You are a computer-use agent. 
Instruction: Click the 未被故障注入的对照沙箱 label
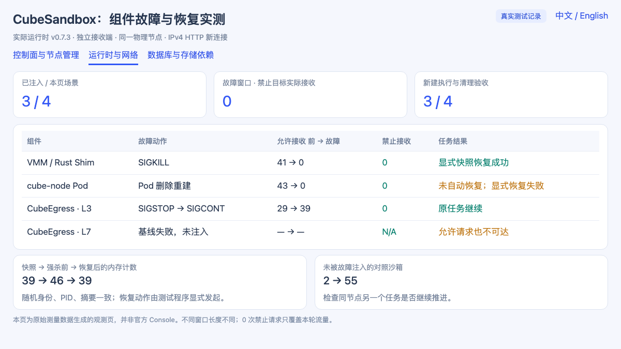coord(363,267)
